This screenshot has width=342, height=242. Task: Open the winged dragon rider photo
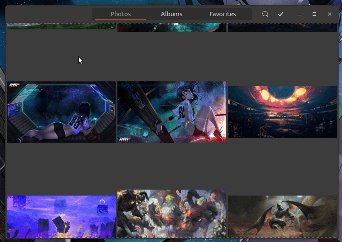pyautogui.click(x=282, y=217)
